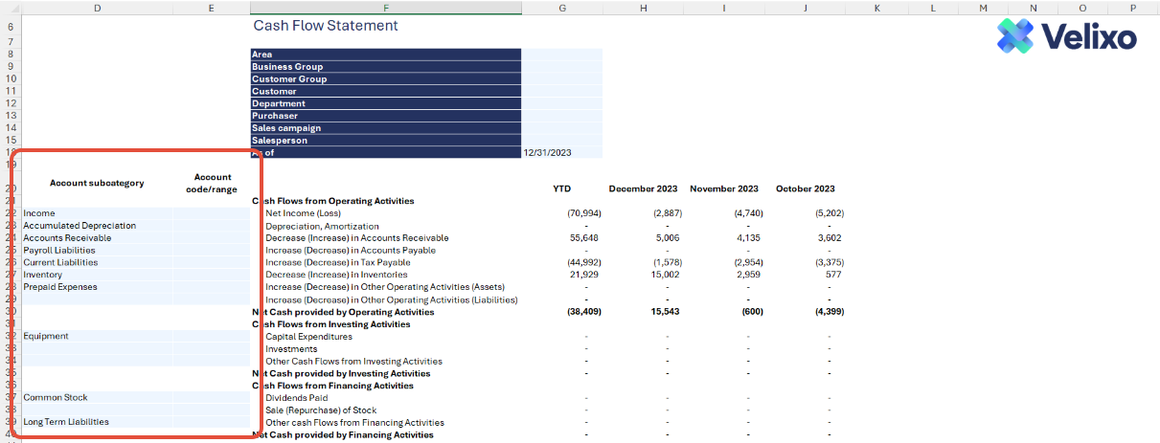Click the December 2023 column heading
1160x443 pixels.
coord(643,188)
